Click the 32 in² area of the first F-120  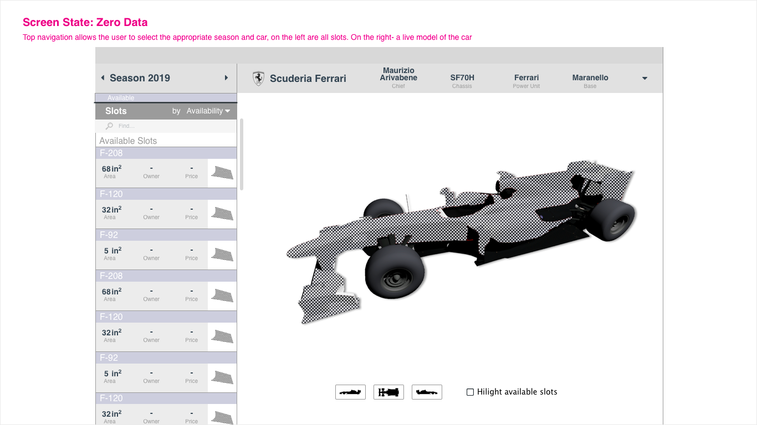coord(111,212)
